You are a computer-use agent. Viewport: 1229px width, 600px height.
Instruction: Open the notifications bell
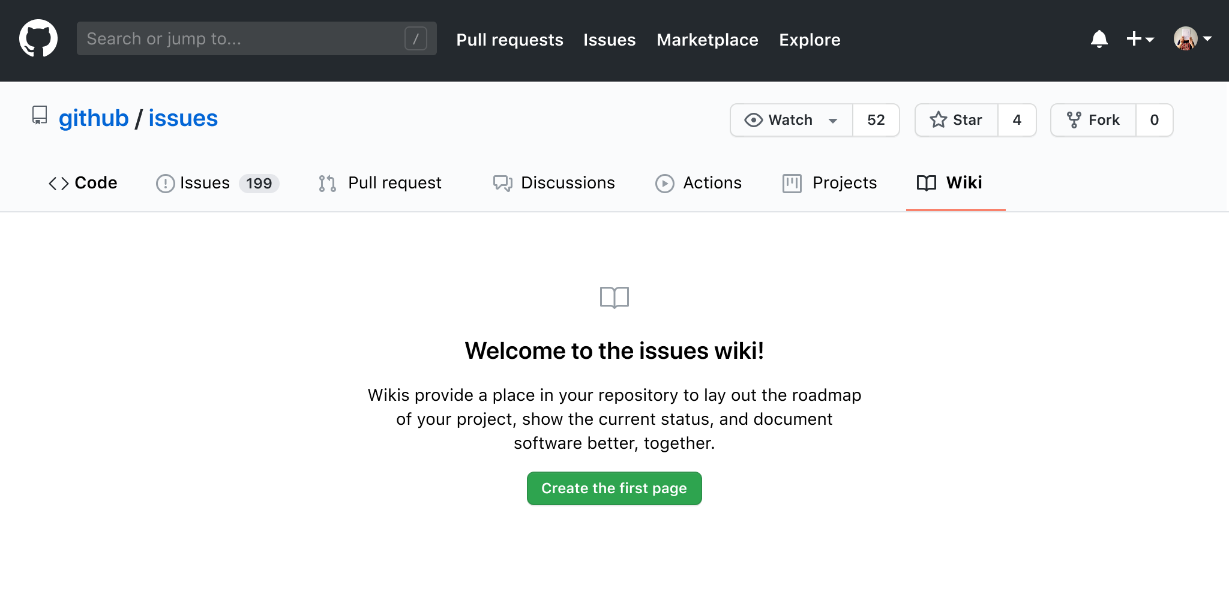point(1099,39)
